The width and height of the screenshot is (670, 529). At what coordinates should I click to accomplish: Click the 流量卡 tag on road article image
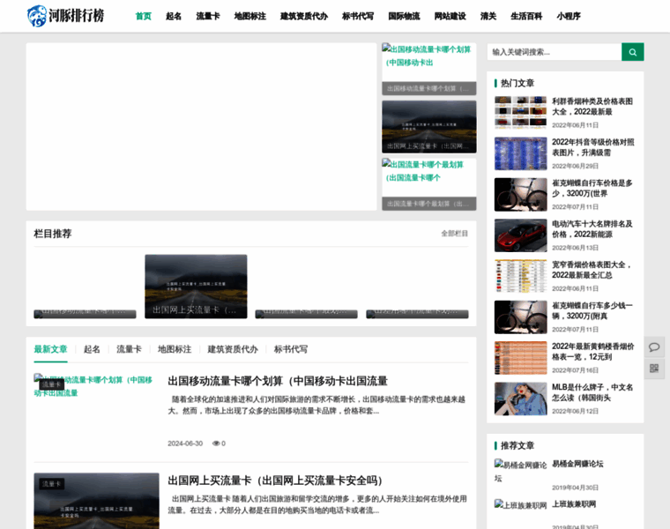point(52,484)
